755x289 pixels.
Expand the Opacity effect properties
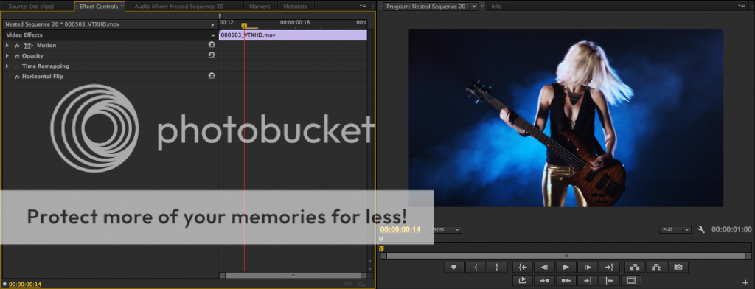tap(7, 56)
